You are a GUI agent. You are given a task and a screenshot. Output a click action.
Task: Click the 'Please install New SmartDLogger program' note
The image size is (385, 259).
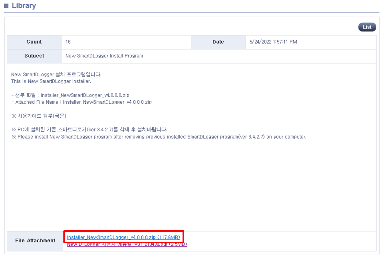tap(159, 137)
